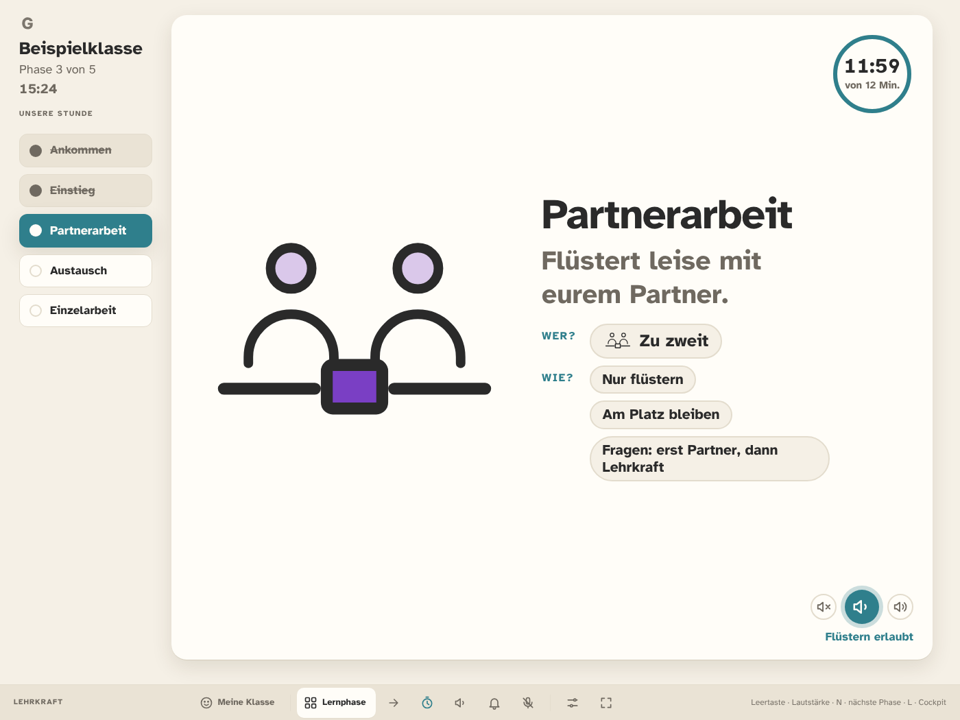Toggle the crossed-out microphone icon
This screenshot has height=720, width=960.
pyautogui.click(x=528, y=703)
